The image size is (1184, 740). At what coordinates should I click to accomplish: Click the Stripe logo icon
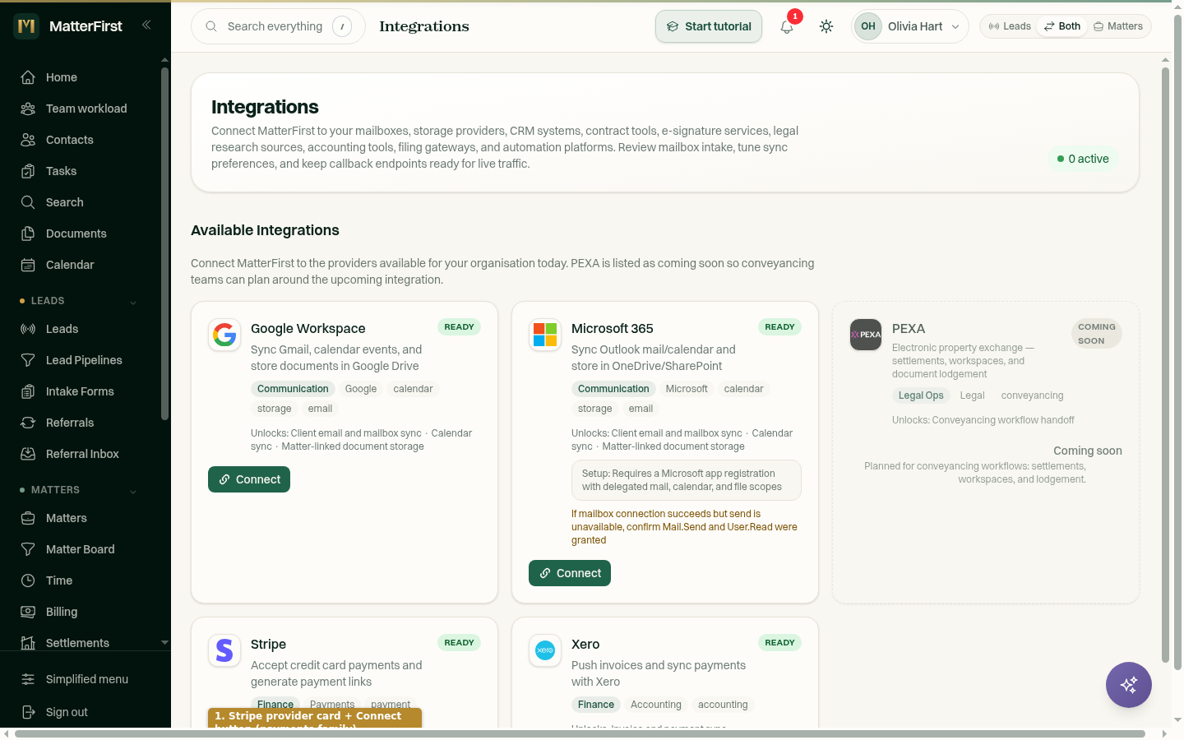point(224,650)
